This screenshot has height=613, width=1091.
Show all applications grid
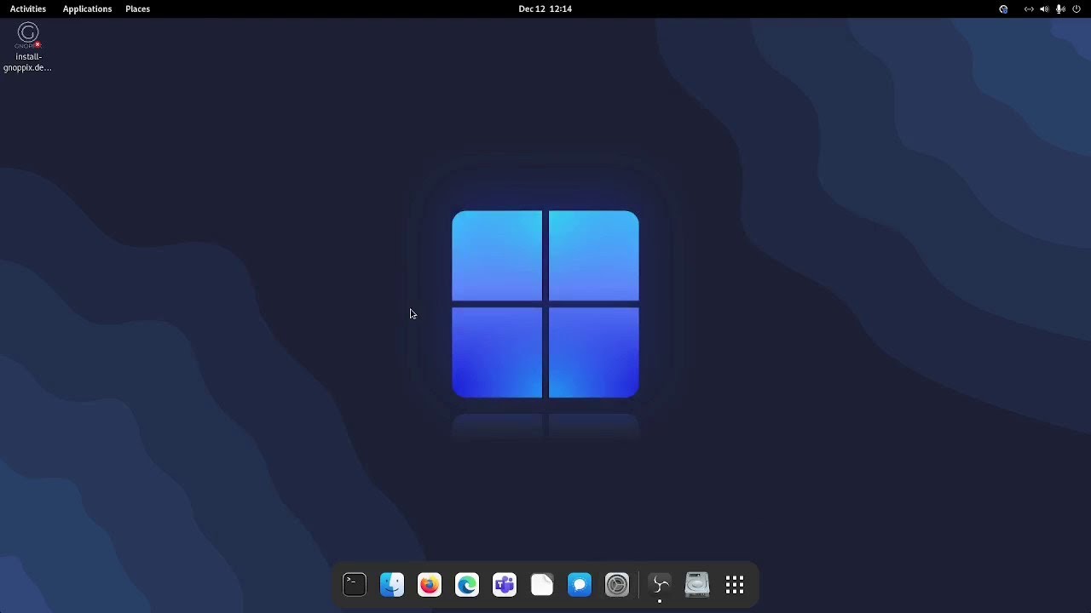pos(735,585)
